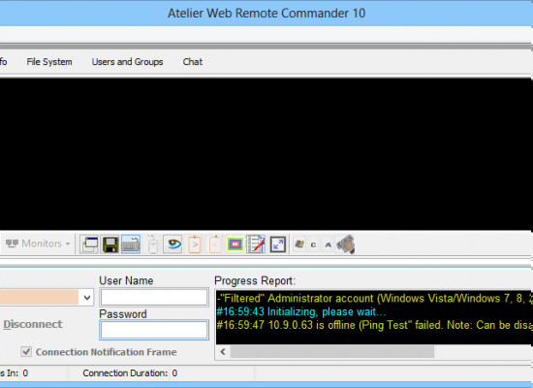The image size is (533, 388).
Task: Click the Progress Report label
Action: (255, 281)
